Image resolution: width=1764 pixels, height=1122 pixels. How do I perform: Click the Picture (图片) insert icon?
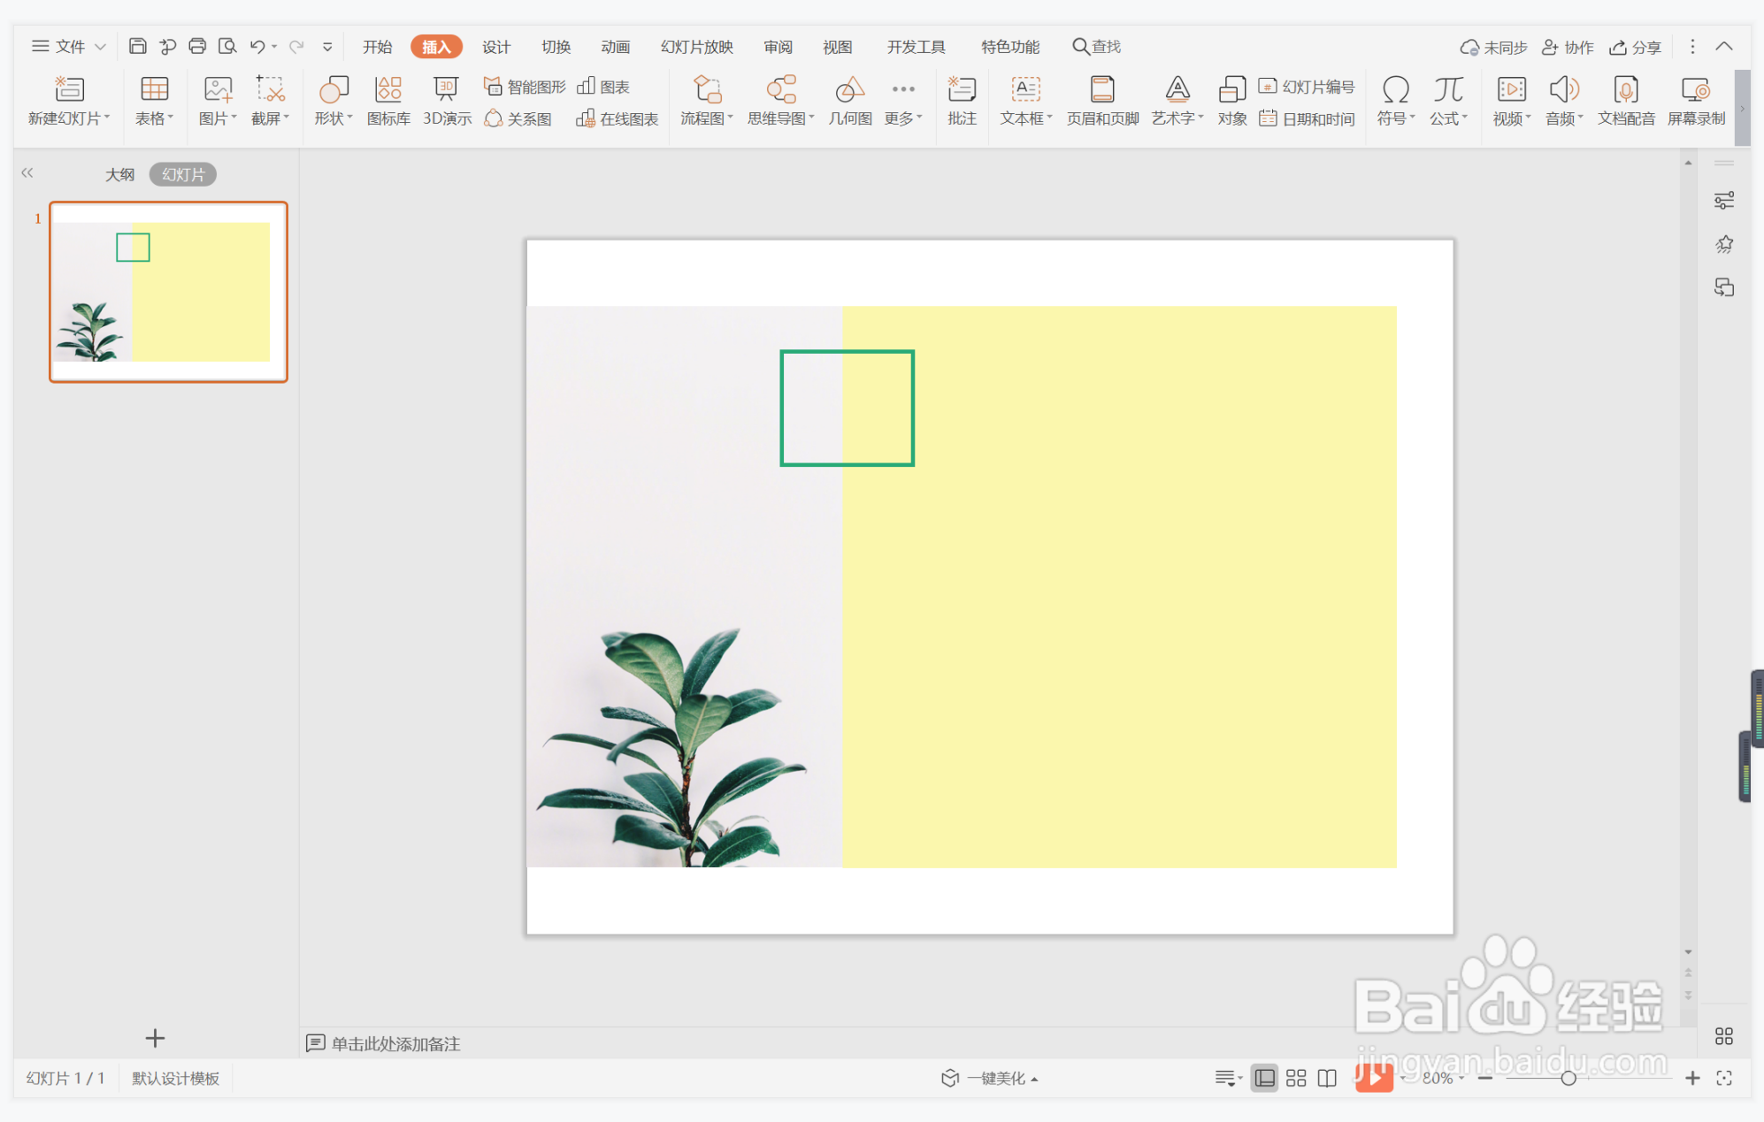218,89
